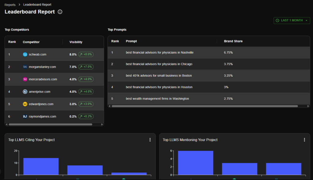This screenshot has width=313, height=180.
Task: Click the +4.0% trend badge for ameriprise.com
Action: [86, 92]
